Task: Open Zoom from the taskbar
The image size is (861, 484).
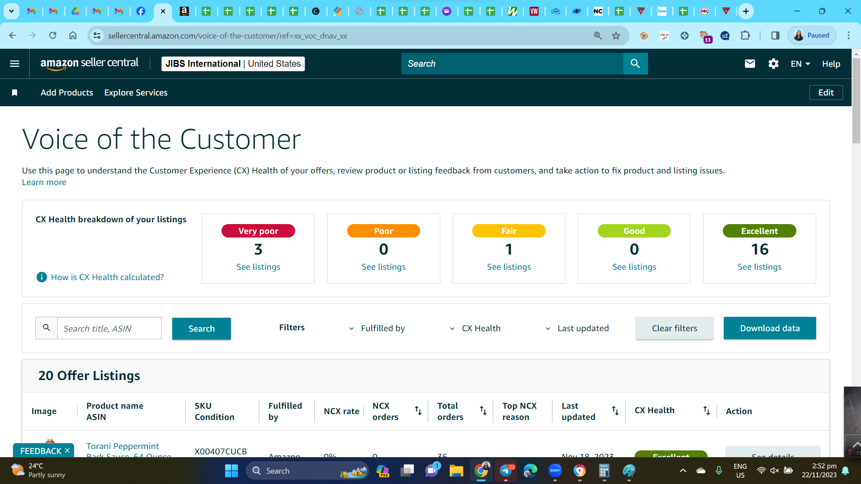Action: pyautogui.click(x=555, y=471)
